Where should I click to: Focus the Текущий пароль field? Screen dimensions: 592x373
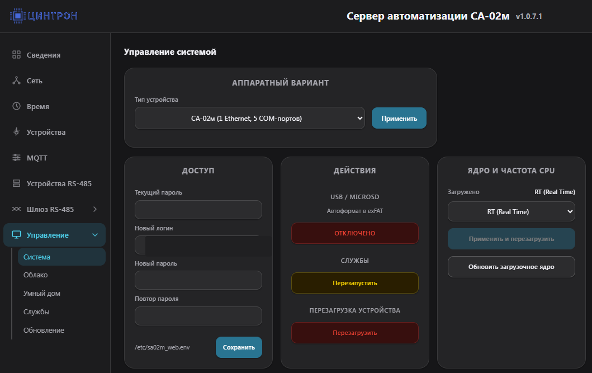[x=198, y=210]
